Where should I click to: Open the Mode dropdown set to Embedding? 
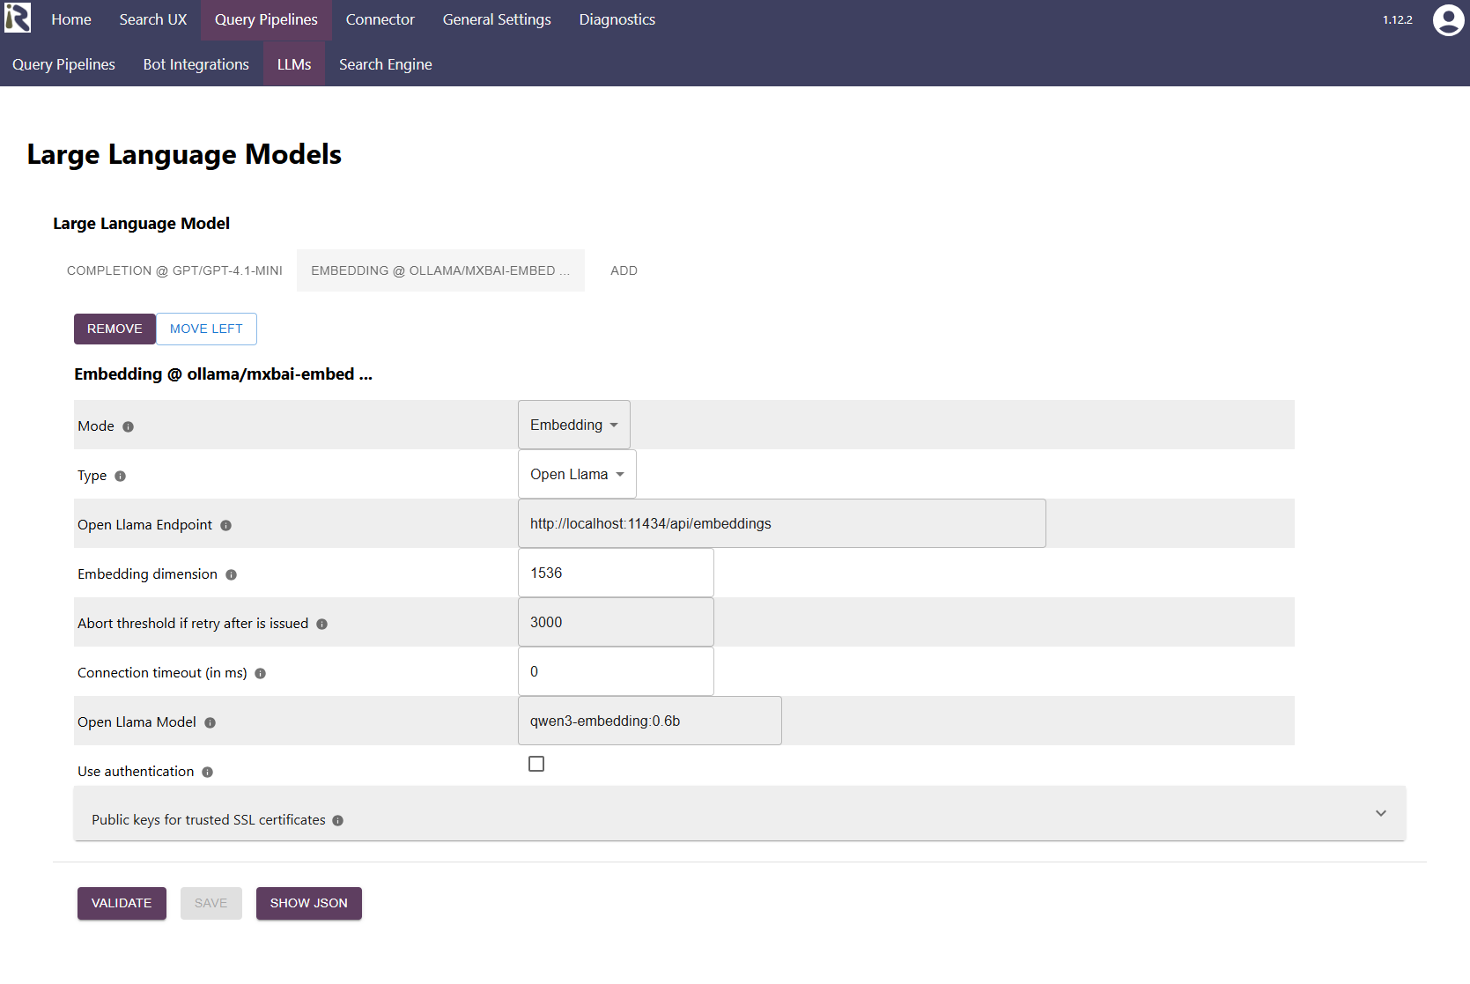pyautogui.click(x=574, y=425)
